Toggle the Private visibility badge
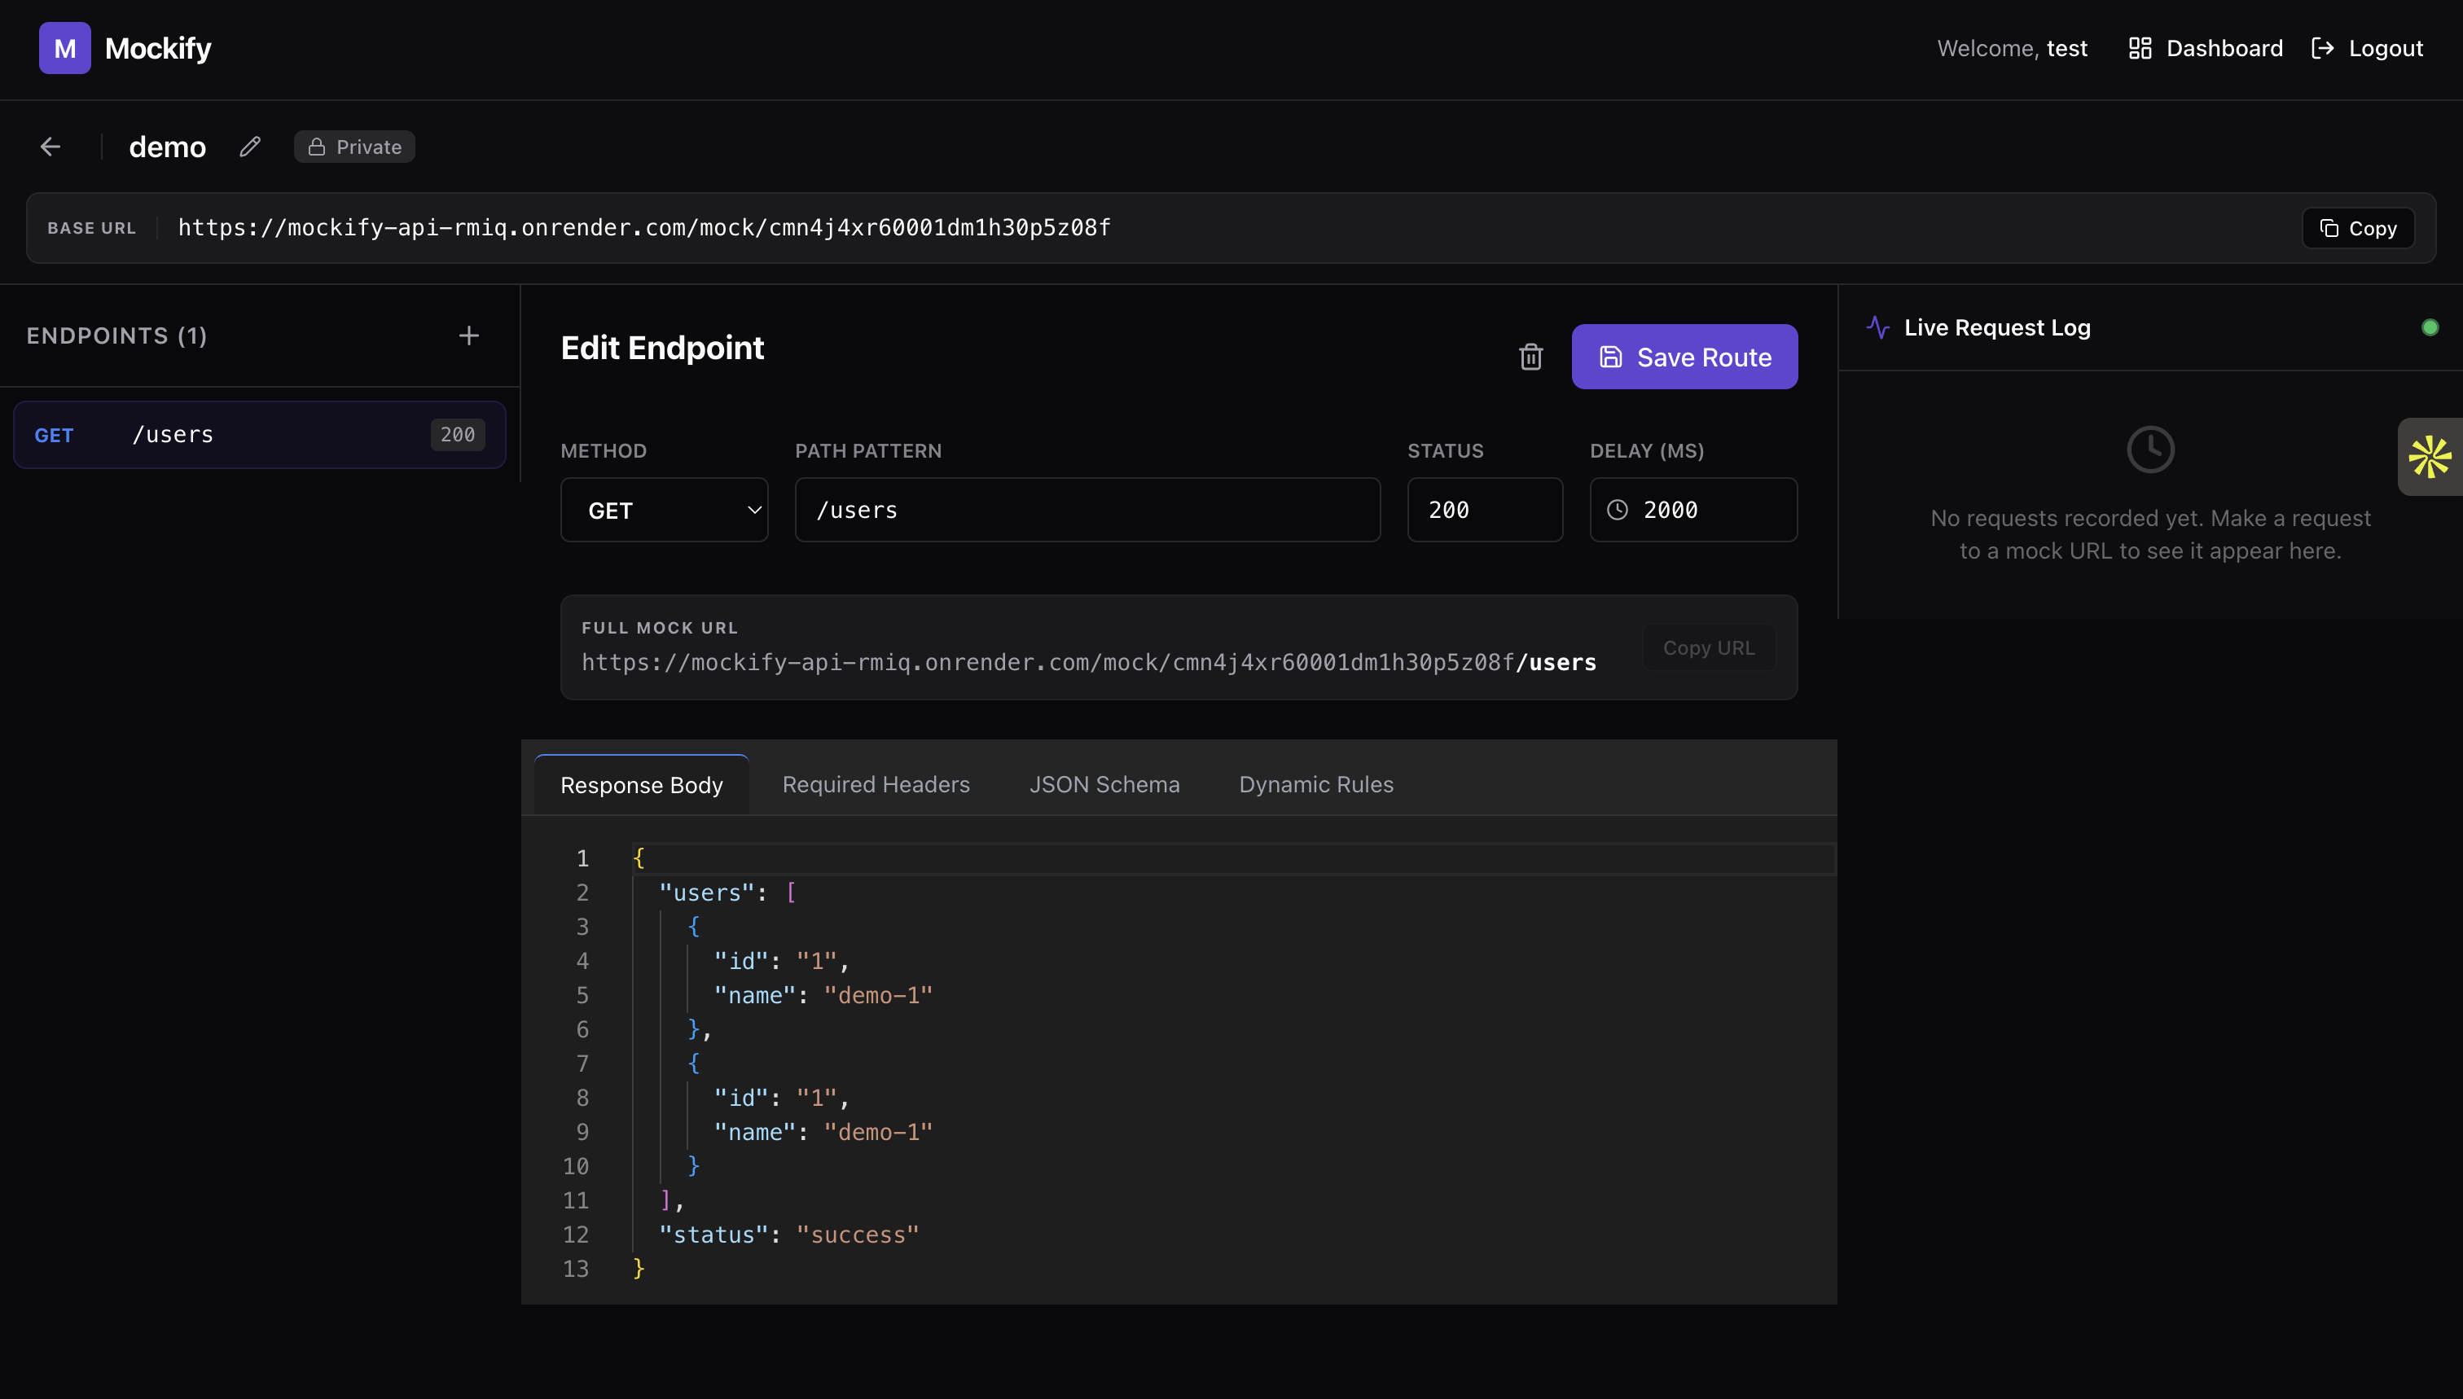Image resolution: width=2463 pixels, height=1399 pixels. coord(354,147)
